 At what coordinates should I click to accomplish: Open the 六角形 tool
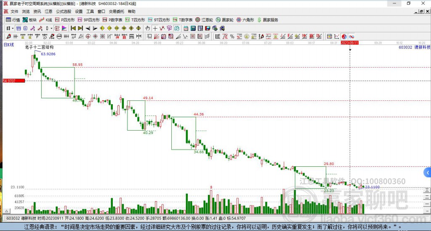point(245,20)
